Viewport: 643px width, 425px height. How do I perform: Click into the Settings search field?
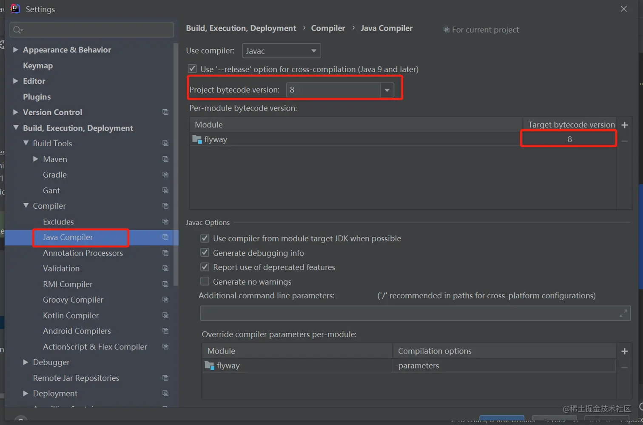pos(92,30)
